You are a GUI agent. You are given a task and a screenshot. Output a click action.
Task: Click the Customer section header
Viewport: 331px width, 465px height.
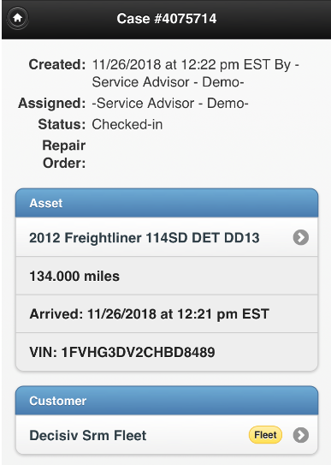(x=167, y=401)
